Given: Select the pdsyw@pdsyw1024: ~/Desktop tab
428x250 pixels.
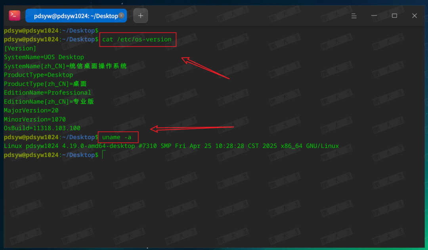Looking at the screenshot, I should (76, 16).
